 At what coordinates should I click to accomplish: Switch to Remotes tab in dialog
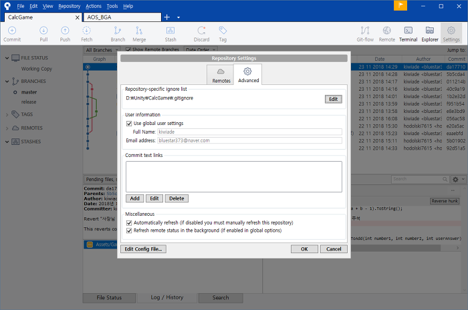coord(221,75)
